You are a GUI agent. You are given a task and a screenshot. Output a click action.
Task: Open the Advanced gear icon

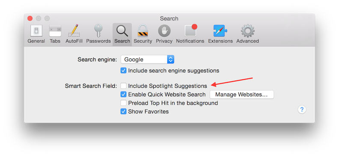(x=247, y=31)
